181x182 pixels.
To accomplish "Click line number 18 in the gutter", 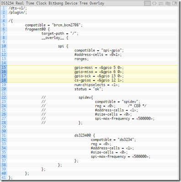I will click(x=4, y=80).
